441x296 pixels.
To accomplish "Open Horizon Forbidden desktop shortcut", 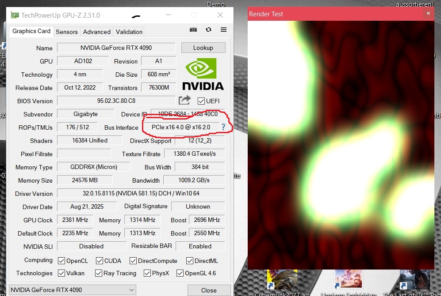I will pyautogui.click(x=349, y=283).
